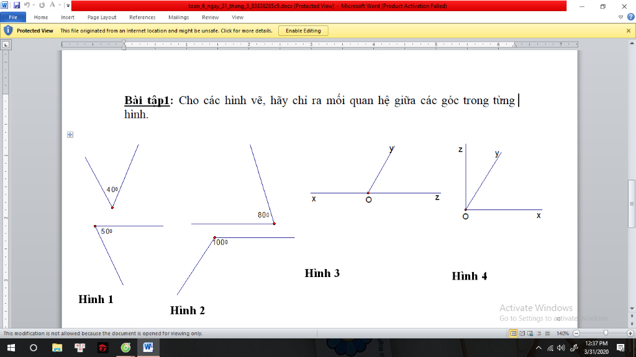Screen dimensions: 636x357
Task: Click the scroll down arrow of vertical scrollbar
Action: click(632, 309)
